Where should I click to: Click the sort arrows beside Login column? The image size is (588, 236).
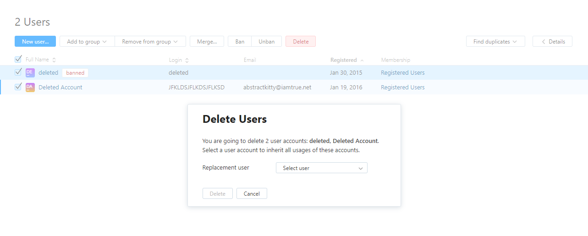pos(187,60)
